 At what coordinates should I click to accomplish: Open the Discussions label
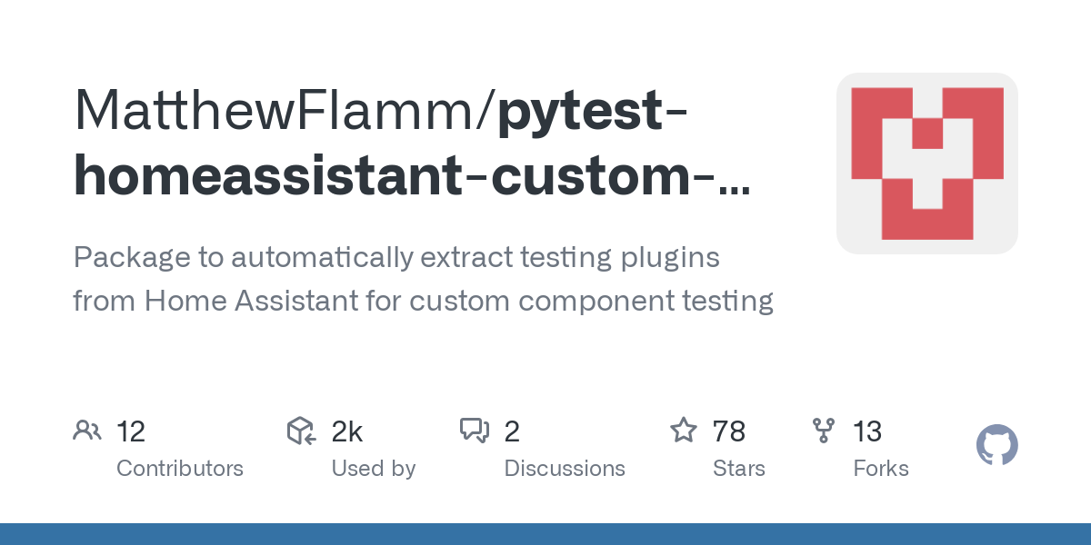(565, 469)
